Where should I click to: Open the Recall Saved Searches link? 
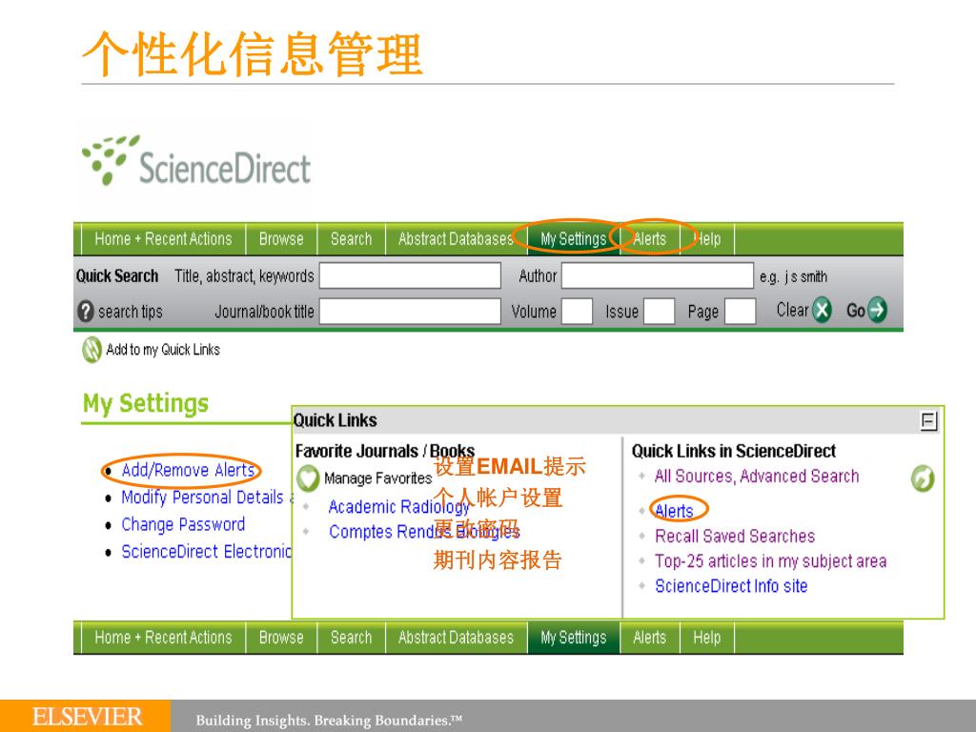point(735,536)
